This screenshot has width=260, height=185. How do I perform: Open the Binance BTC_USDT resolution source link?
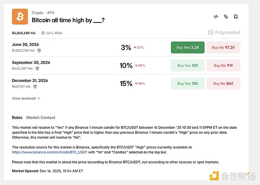49,153
